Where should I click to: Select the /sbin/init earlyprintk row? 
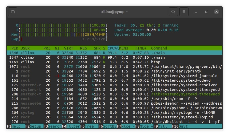114,71
